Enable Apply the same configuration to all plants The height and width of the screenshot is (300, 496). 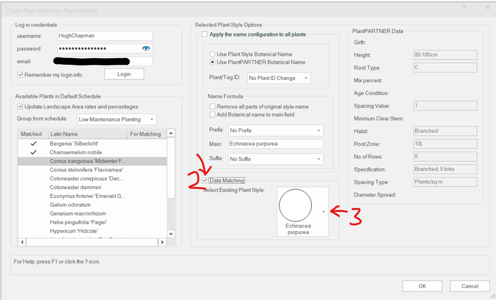click(x=205, y=34)
